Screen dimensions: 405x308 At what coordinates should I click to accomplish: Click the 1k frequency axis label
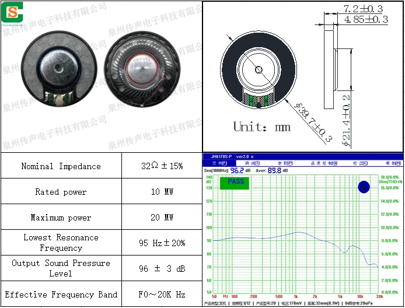(296, 297)
